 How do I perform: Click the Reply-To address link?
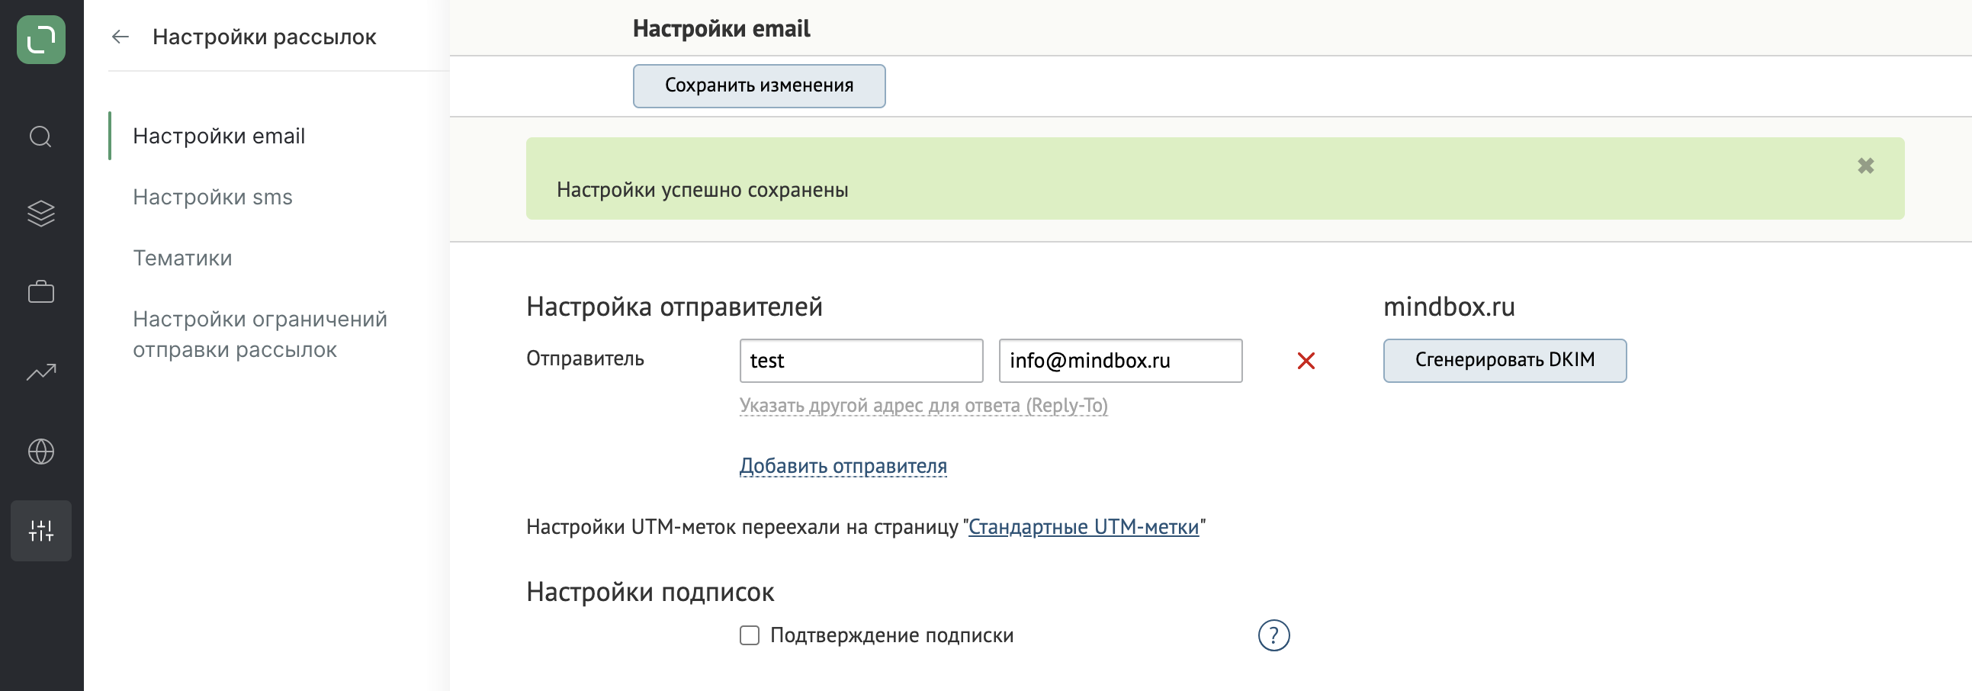923,405
